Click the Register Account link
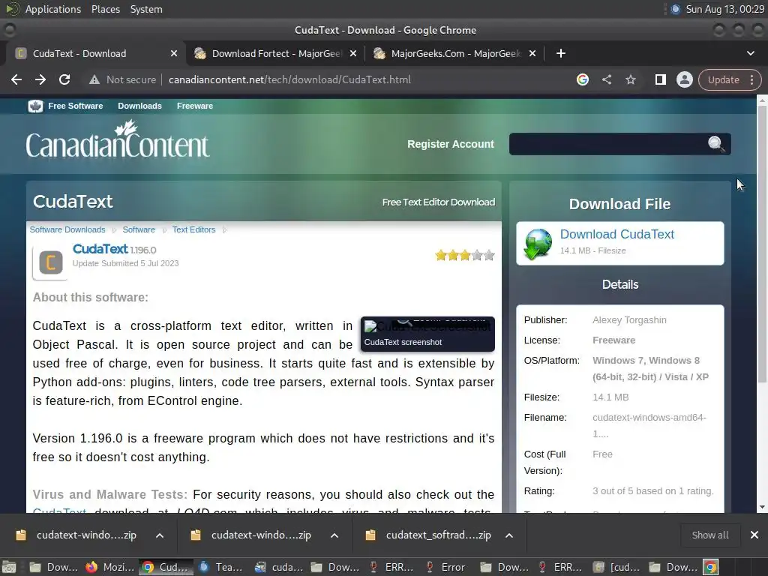 pyautogui.click(x=451, y=144)
